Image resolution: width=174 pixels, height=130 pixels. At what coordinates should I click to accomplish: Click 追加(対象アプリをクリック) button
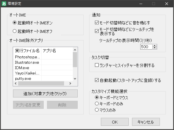click(x=45, y=93)
